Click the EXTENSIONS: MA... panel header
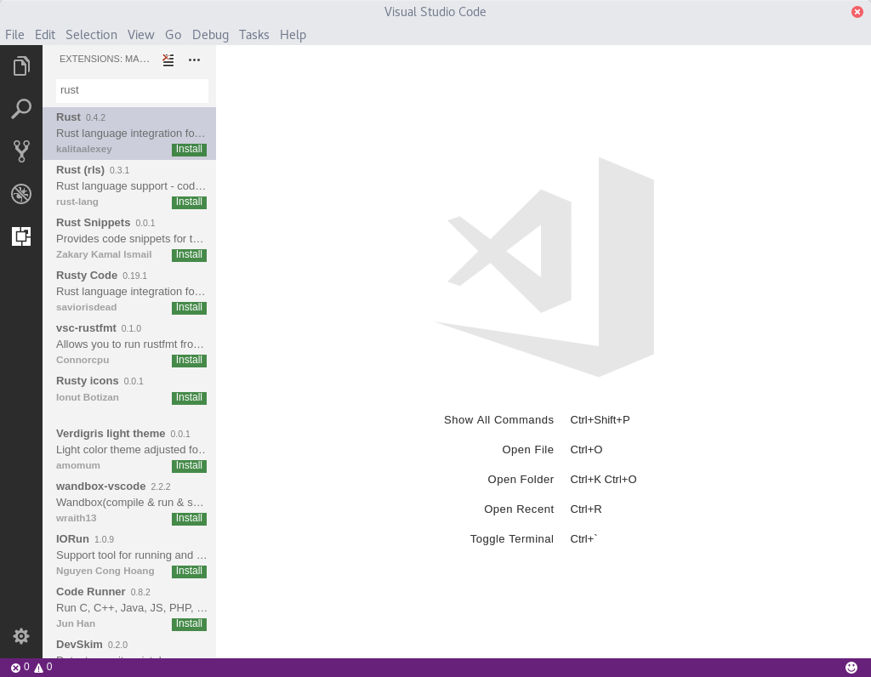This screenshot has height=677, width=871. (105, 59)
